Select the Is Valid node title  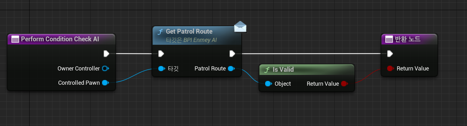(283, 70)
